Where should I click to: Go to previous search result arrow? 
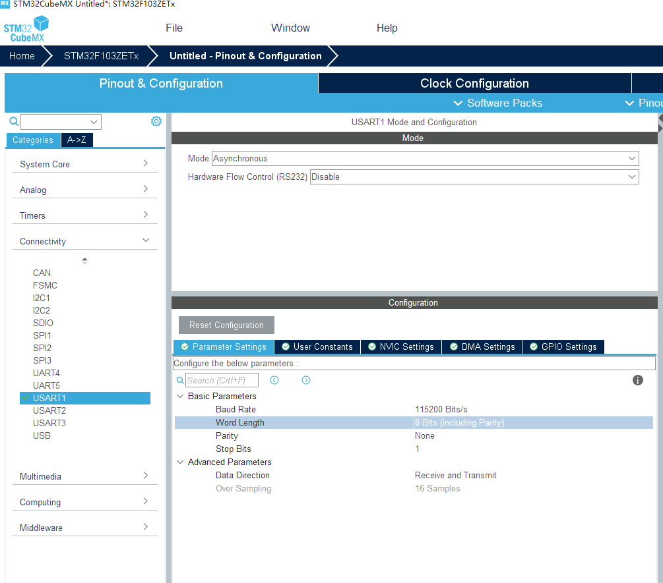pyautogui.click(x=274, y=380)
